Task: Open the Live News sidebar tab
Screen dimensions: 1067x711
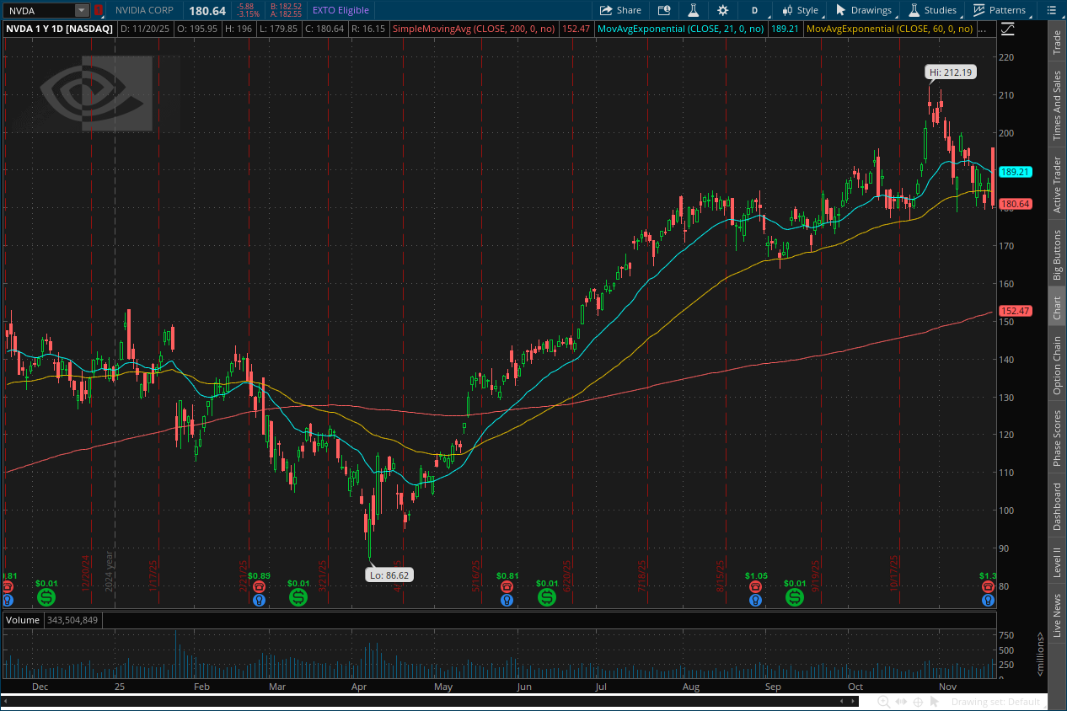Action: tap(1056, 615)
